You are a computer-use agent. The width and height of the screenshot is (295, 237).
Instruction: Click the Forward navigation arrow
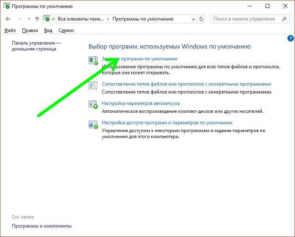point(20,19)
